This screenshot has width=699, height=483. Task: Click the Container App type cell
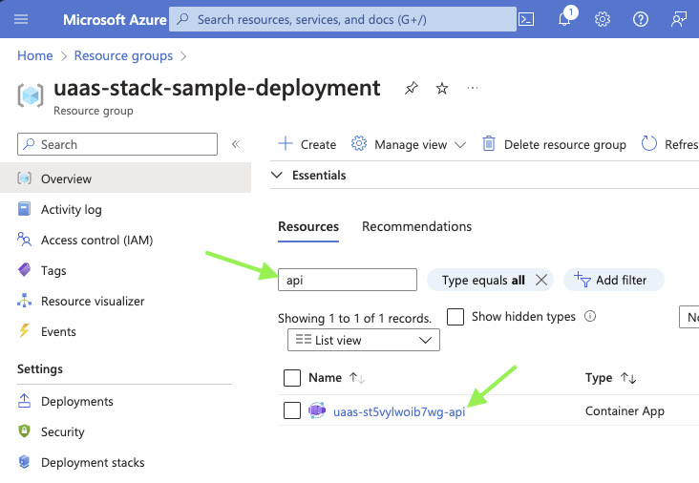625,410
